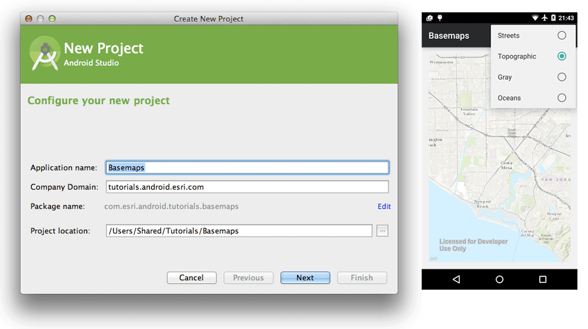Click the 'Configure your new project' heading

pos(99,101)
